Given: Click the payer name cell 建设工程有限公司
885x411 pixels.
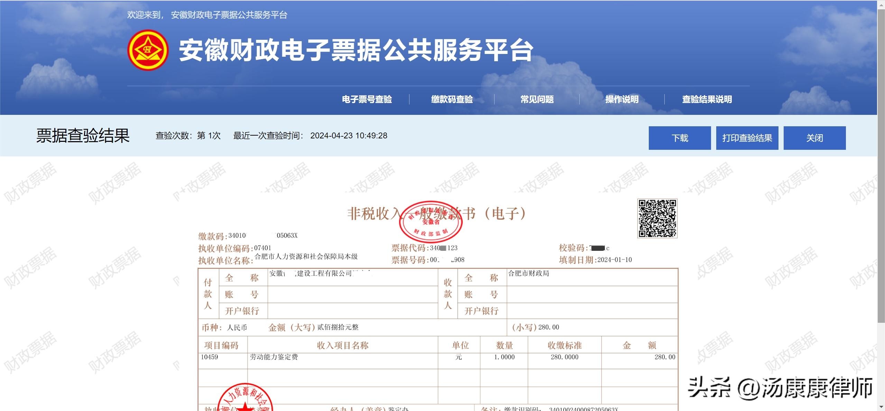Looking at the screenshot, I should point(324,274).
